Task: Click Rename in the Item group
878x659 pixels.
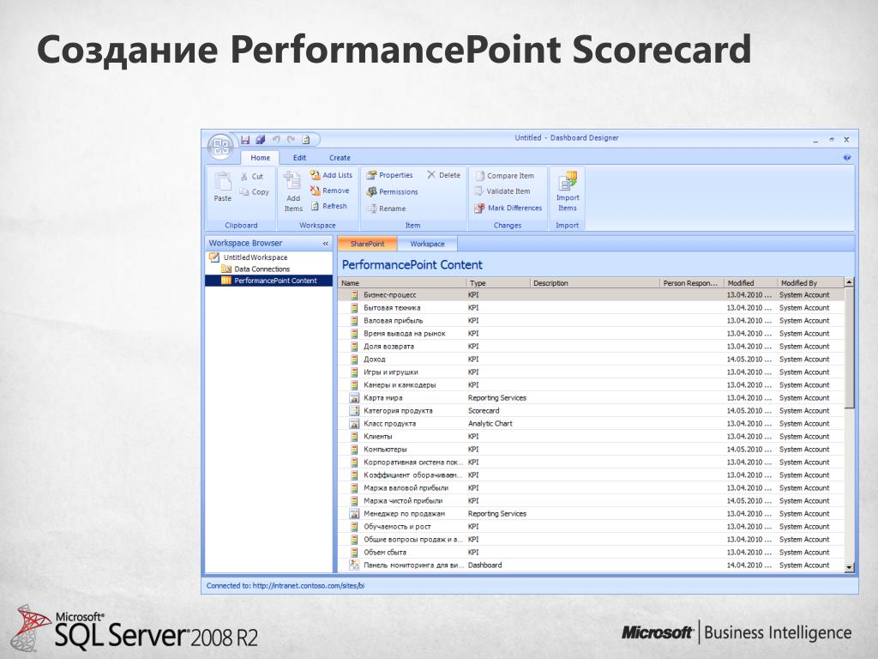Action: pyautogui.click(x=386, y=209)
